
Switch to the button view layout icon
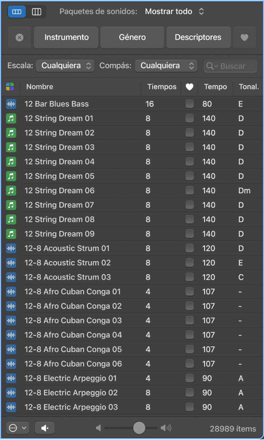click(x=16, y=12)
